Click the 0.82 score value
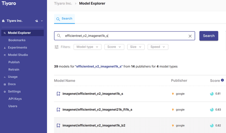 218,125
